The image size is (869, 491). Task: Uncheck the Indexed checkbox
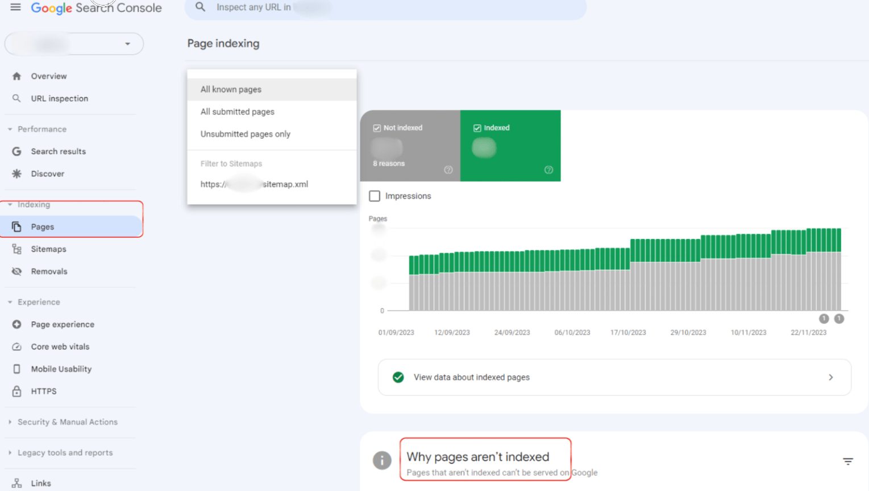tap(477, 128)
